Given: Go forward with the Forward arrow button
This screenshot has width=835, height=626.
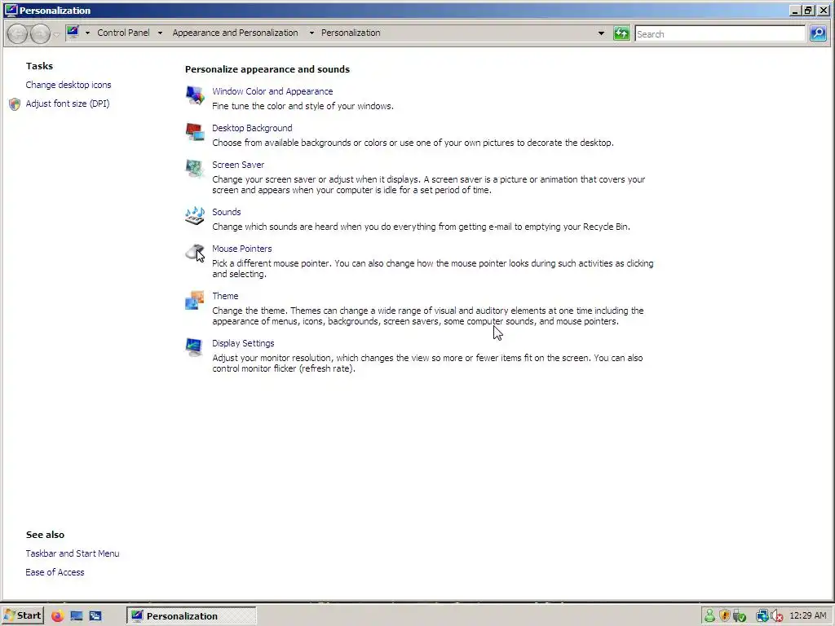Looking at the screenshot, I should coord(40,33).
